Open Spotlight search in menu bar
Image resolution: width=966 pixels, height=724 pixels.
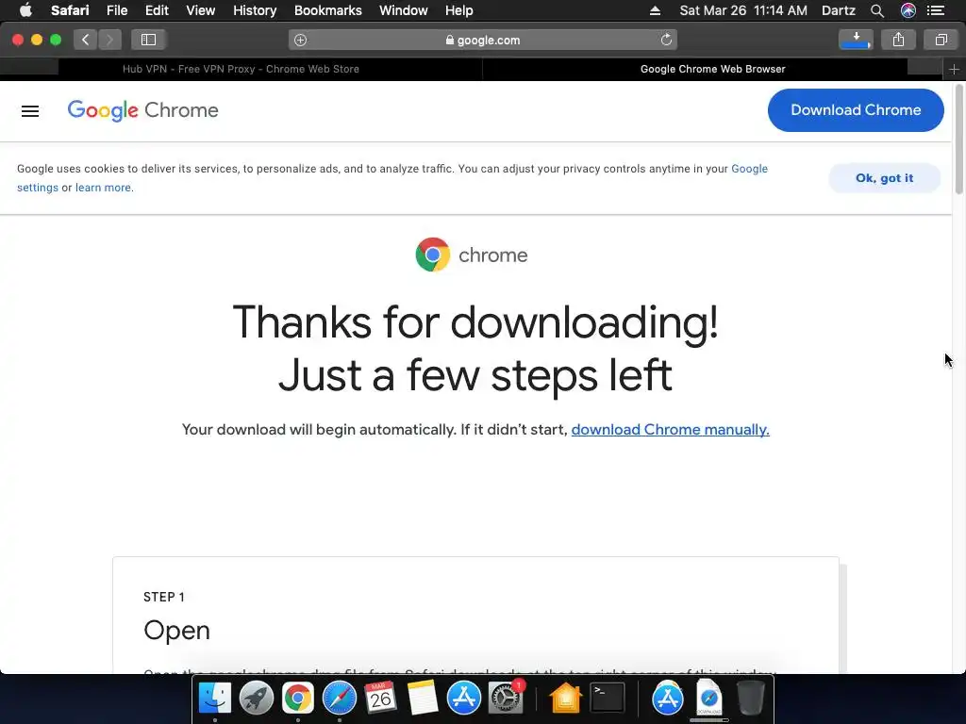click(876, 10)
